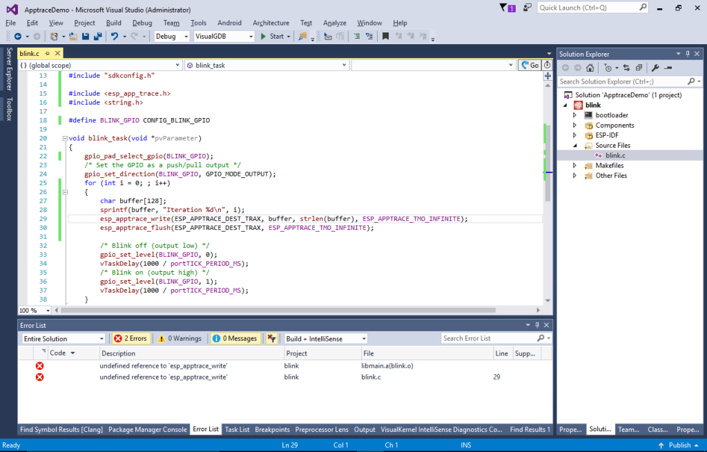The width and height of the screenshot is (707, 452).
Task: Toggle the Error List build filter icon
Action: pos(271,338)
